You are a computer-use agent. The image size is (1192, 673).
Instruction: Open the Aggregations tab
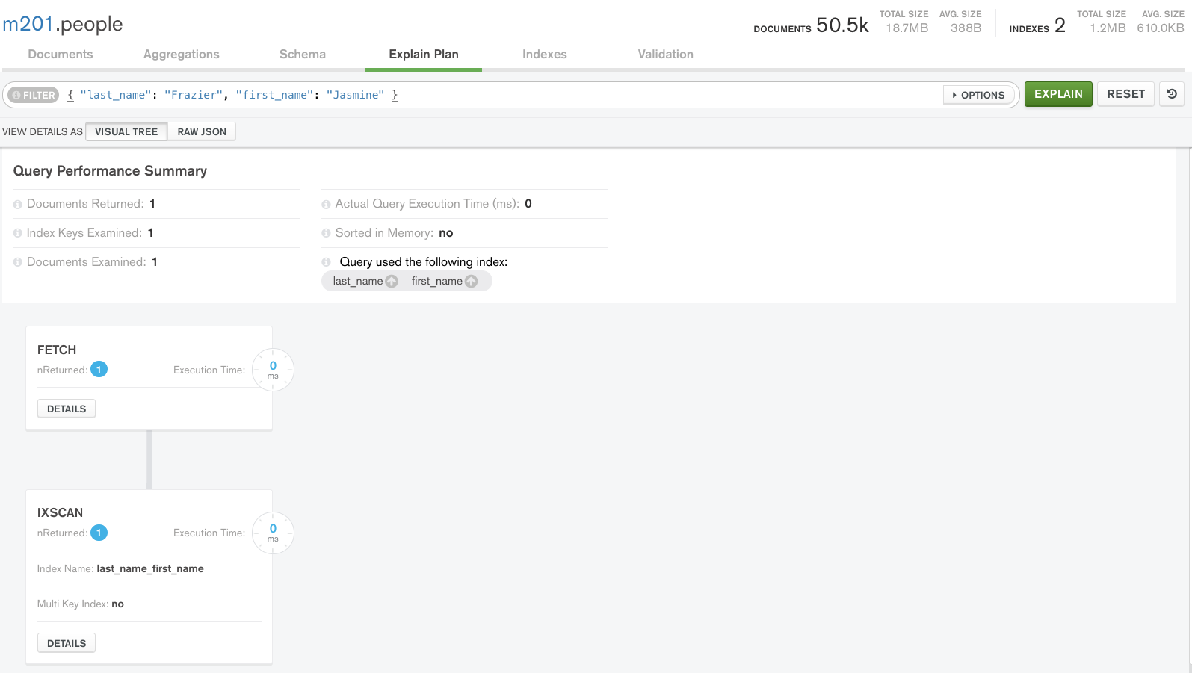[x=182, y=54]
